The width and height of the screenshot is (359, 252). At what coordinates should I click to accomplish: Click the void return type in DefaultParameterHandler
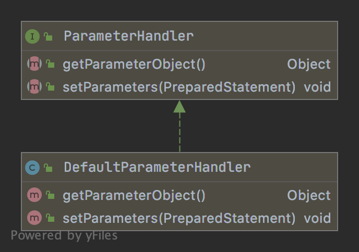(317, 218)
